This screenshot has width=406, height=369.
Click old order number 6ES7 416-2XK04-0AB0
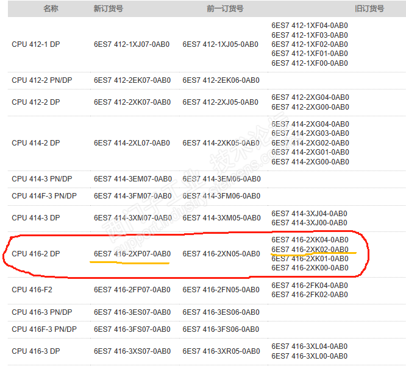310,240
